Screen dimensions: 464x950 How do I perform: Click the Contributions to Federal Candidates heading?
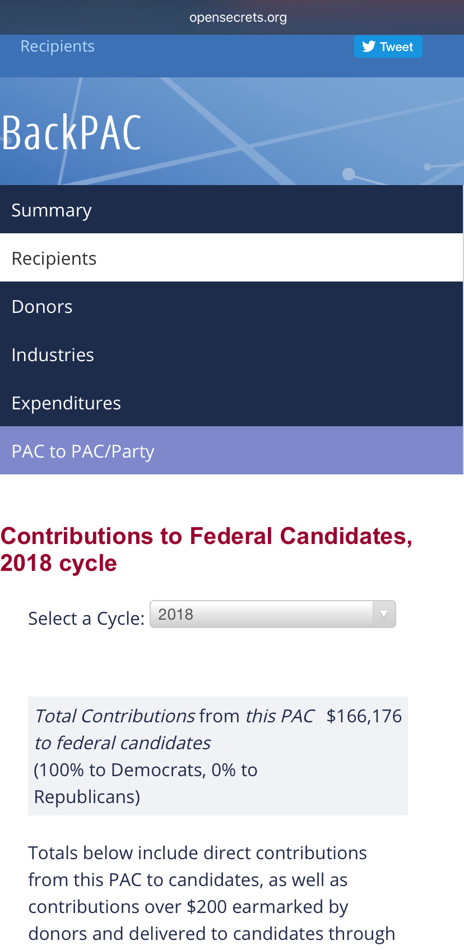206,550
